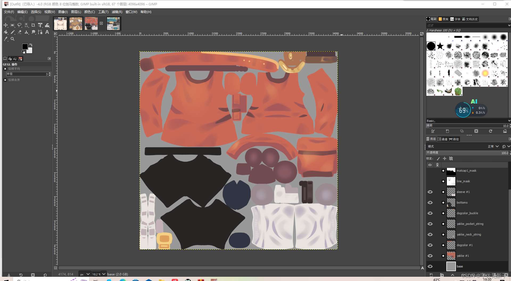This screenshot has height=281, width=511.
Task: Select the Warp Transform tool
Action: coord(47,25)
